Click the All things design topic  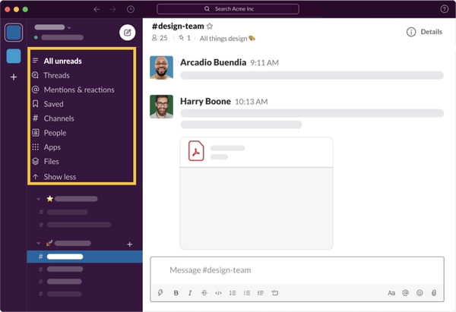tap(227, 39)
